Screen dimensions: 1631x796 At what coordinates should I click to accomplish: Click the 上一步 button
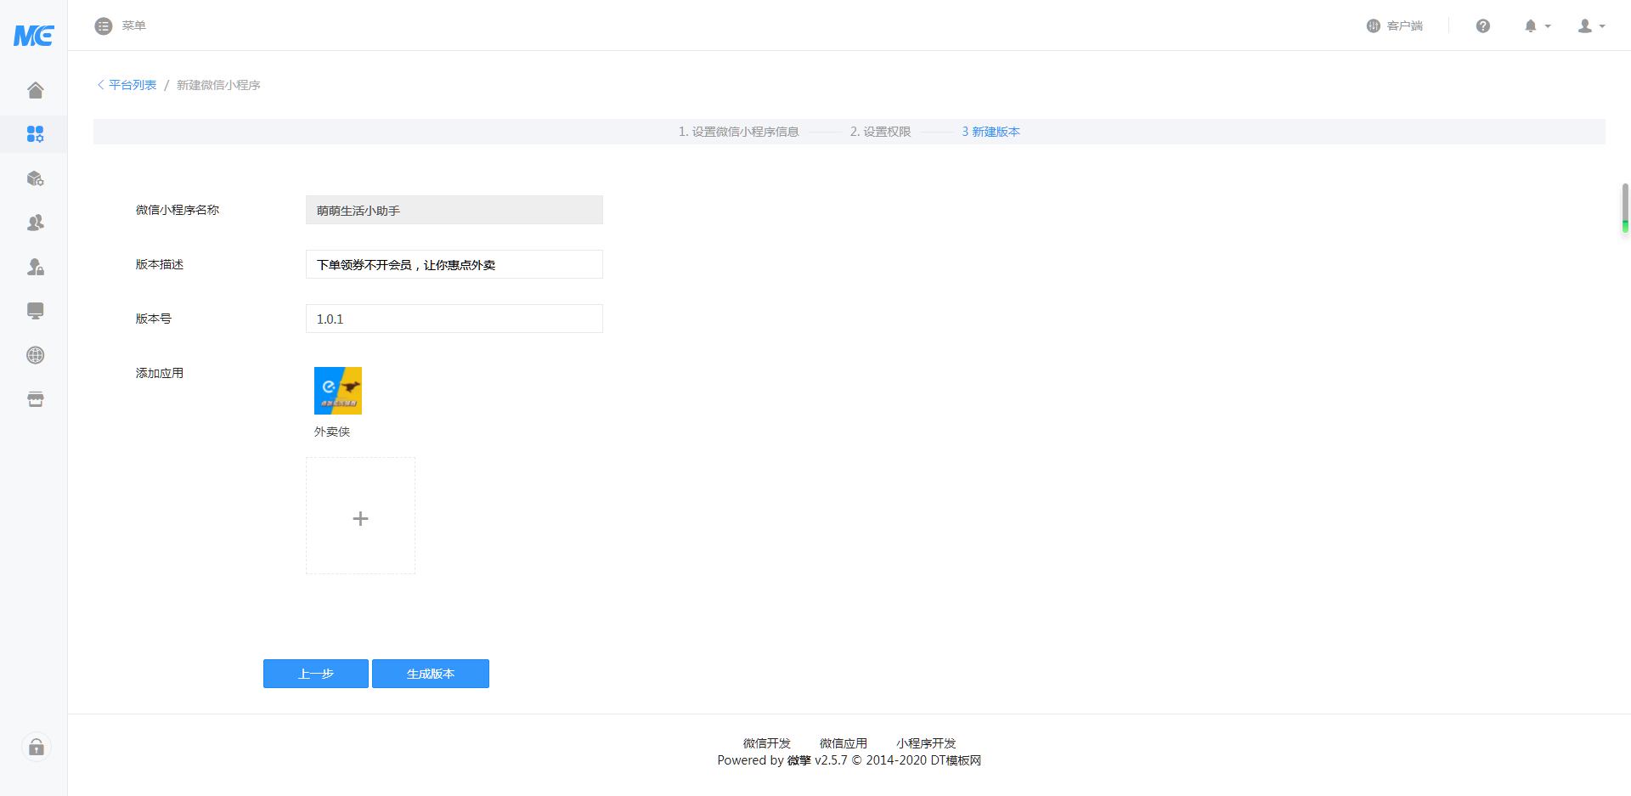point(316,674)
